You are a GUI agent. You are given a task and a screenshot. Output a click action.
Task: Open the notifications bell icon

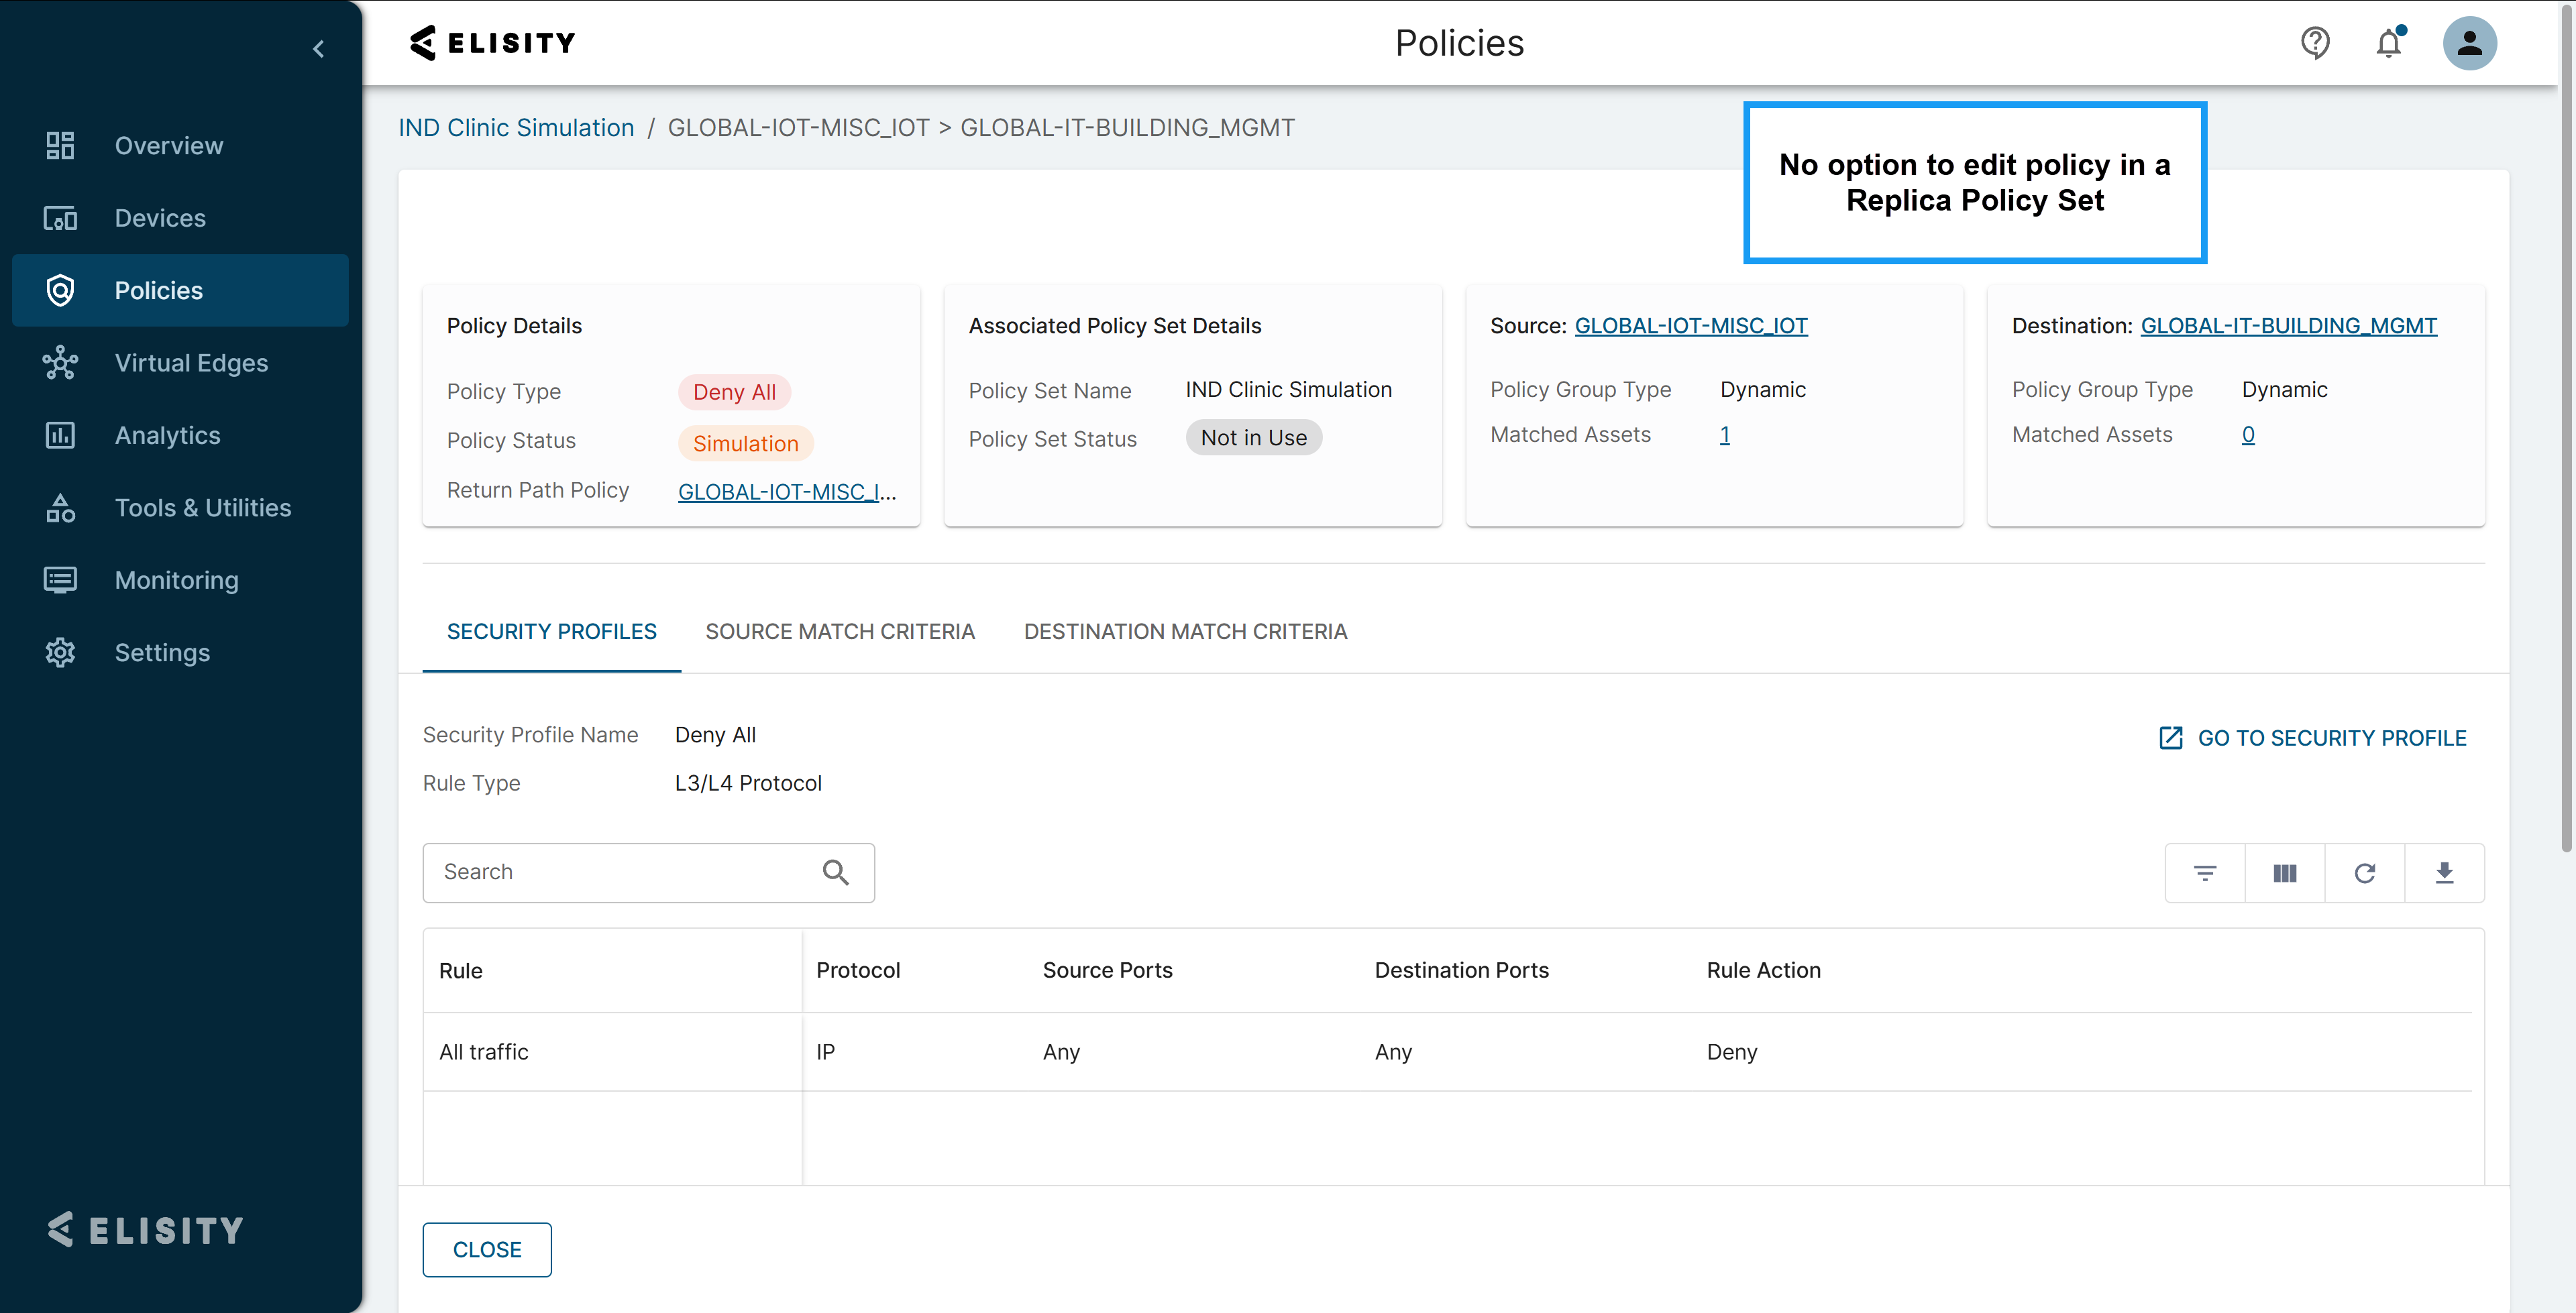coord(2388,43)
